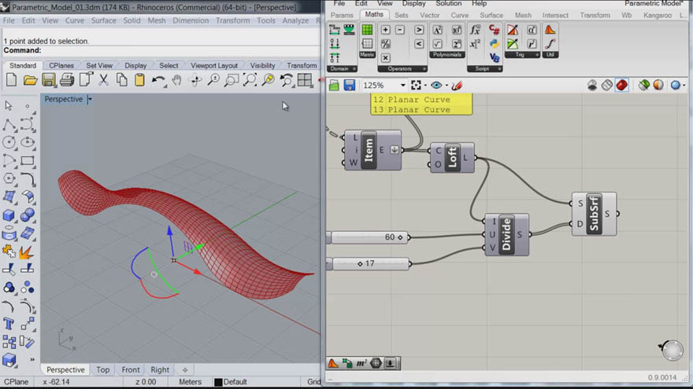Click the Default layer black color swatch
Viewport: 693px width, 389px height.
tap(218, 382)
